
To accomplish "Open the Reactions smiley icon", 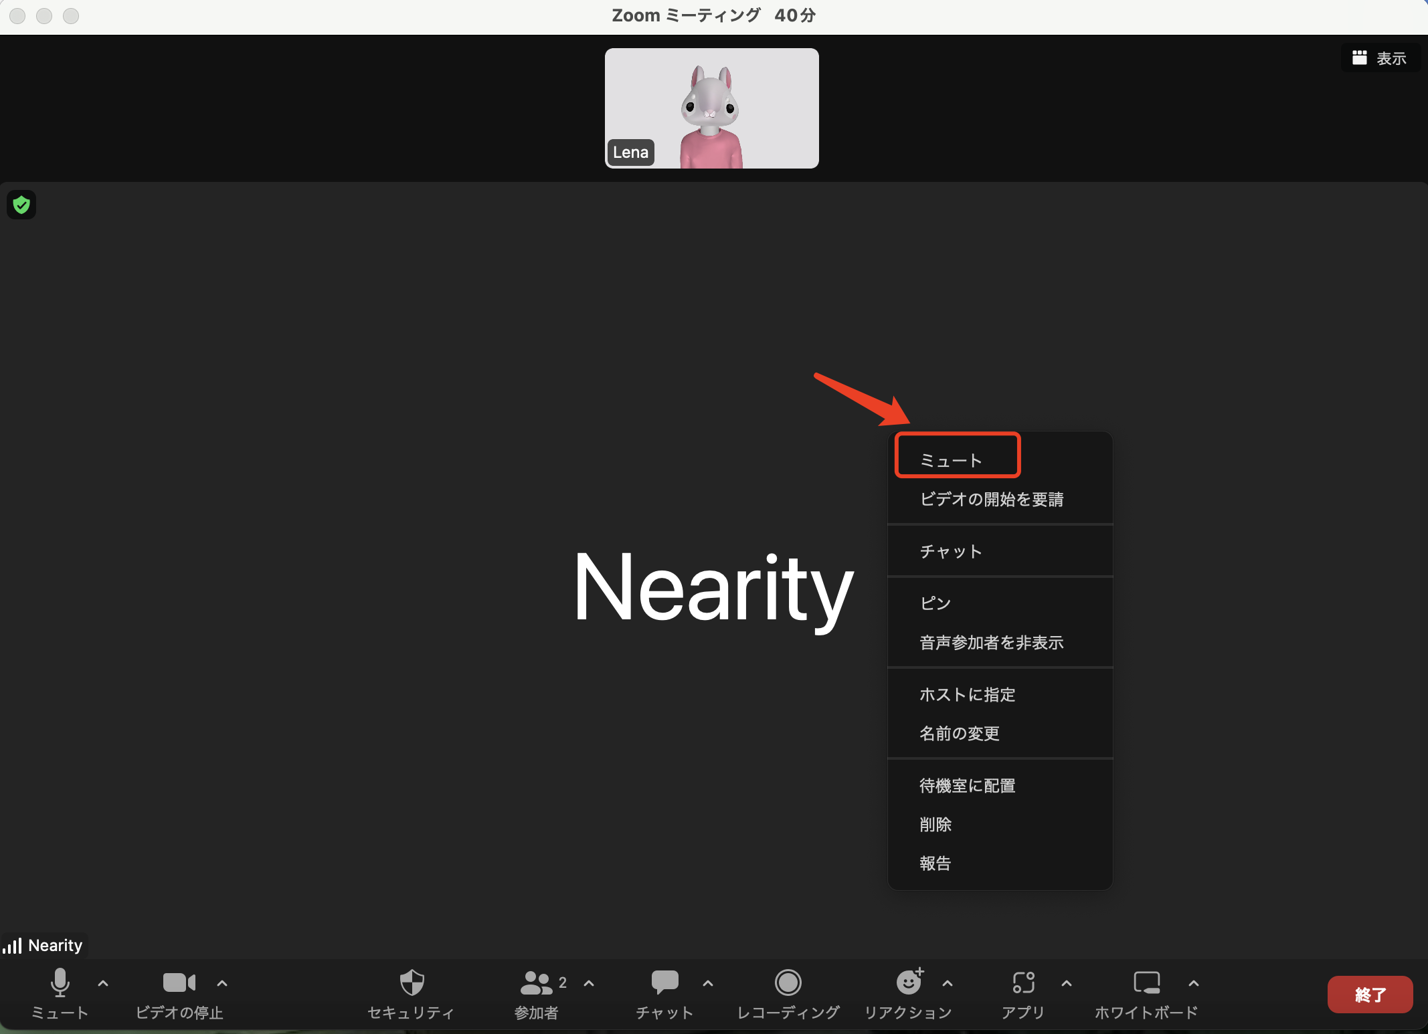I will pyautogui.click(x=909, y=982).
